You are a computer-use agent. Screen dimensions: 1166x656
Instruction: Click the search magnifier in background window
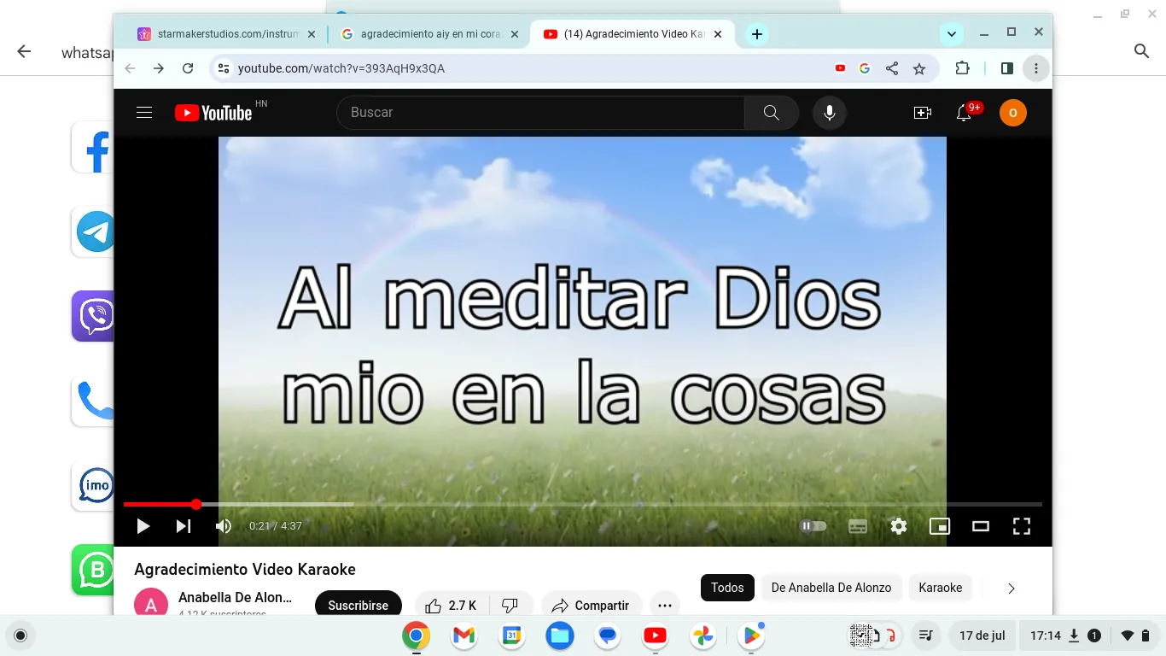(1142, 51)
